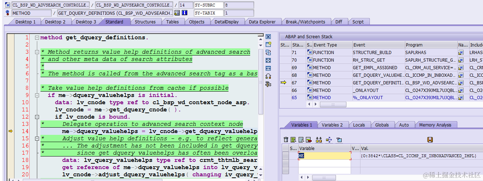This screenshot has width=483, height=181.
Task: Open the Tables tab
Action: coord(172,22)
